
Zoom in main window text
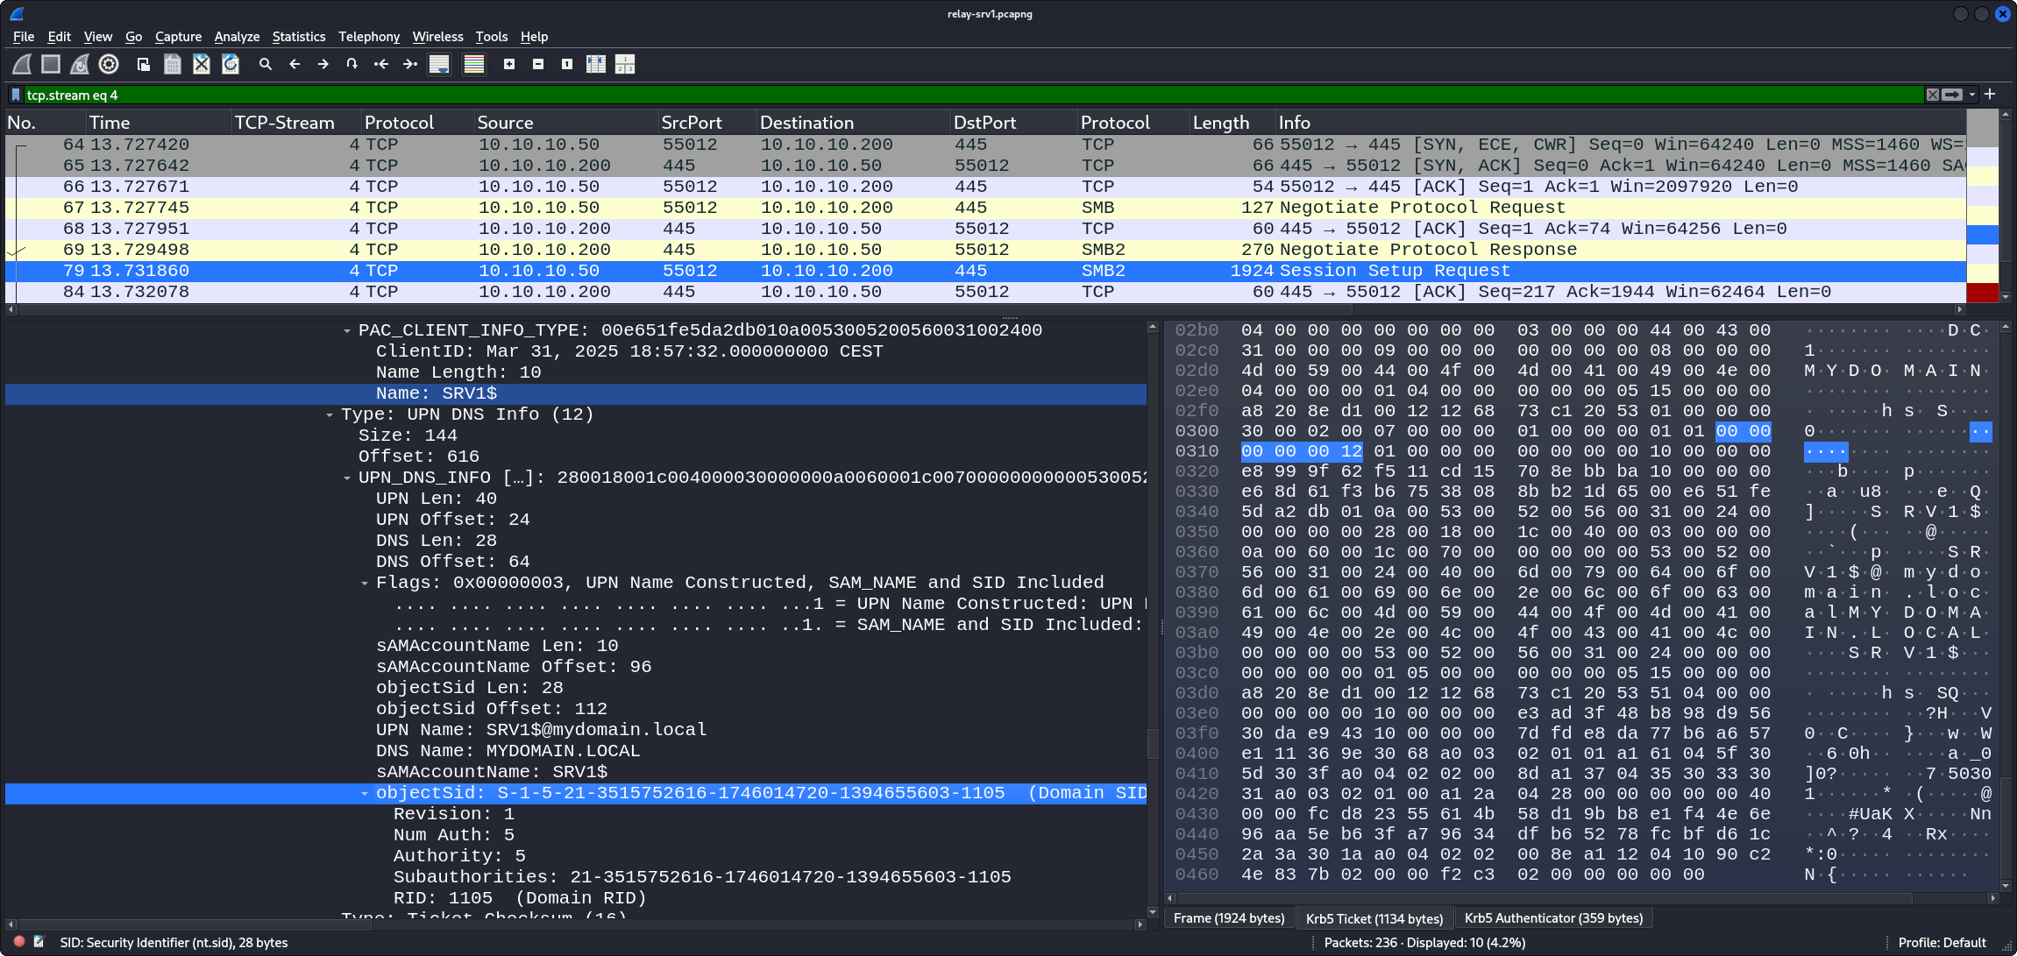(509, 64)
